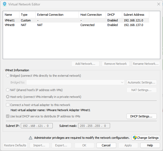Click the External Connection column header
Image resolution: width=163 pixels, height=151 pixels.
(x=57, y=15)
